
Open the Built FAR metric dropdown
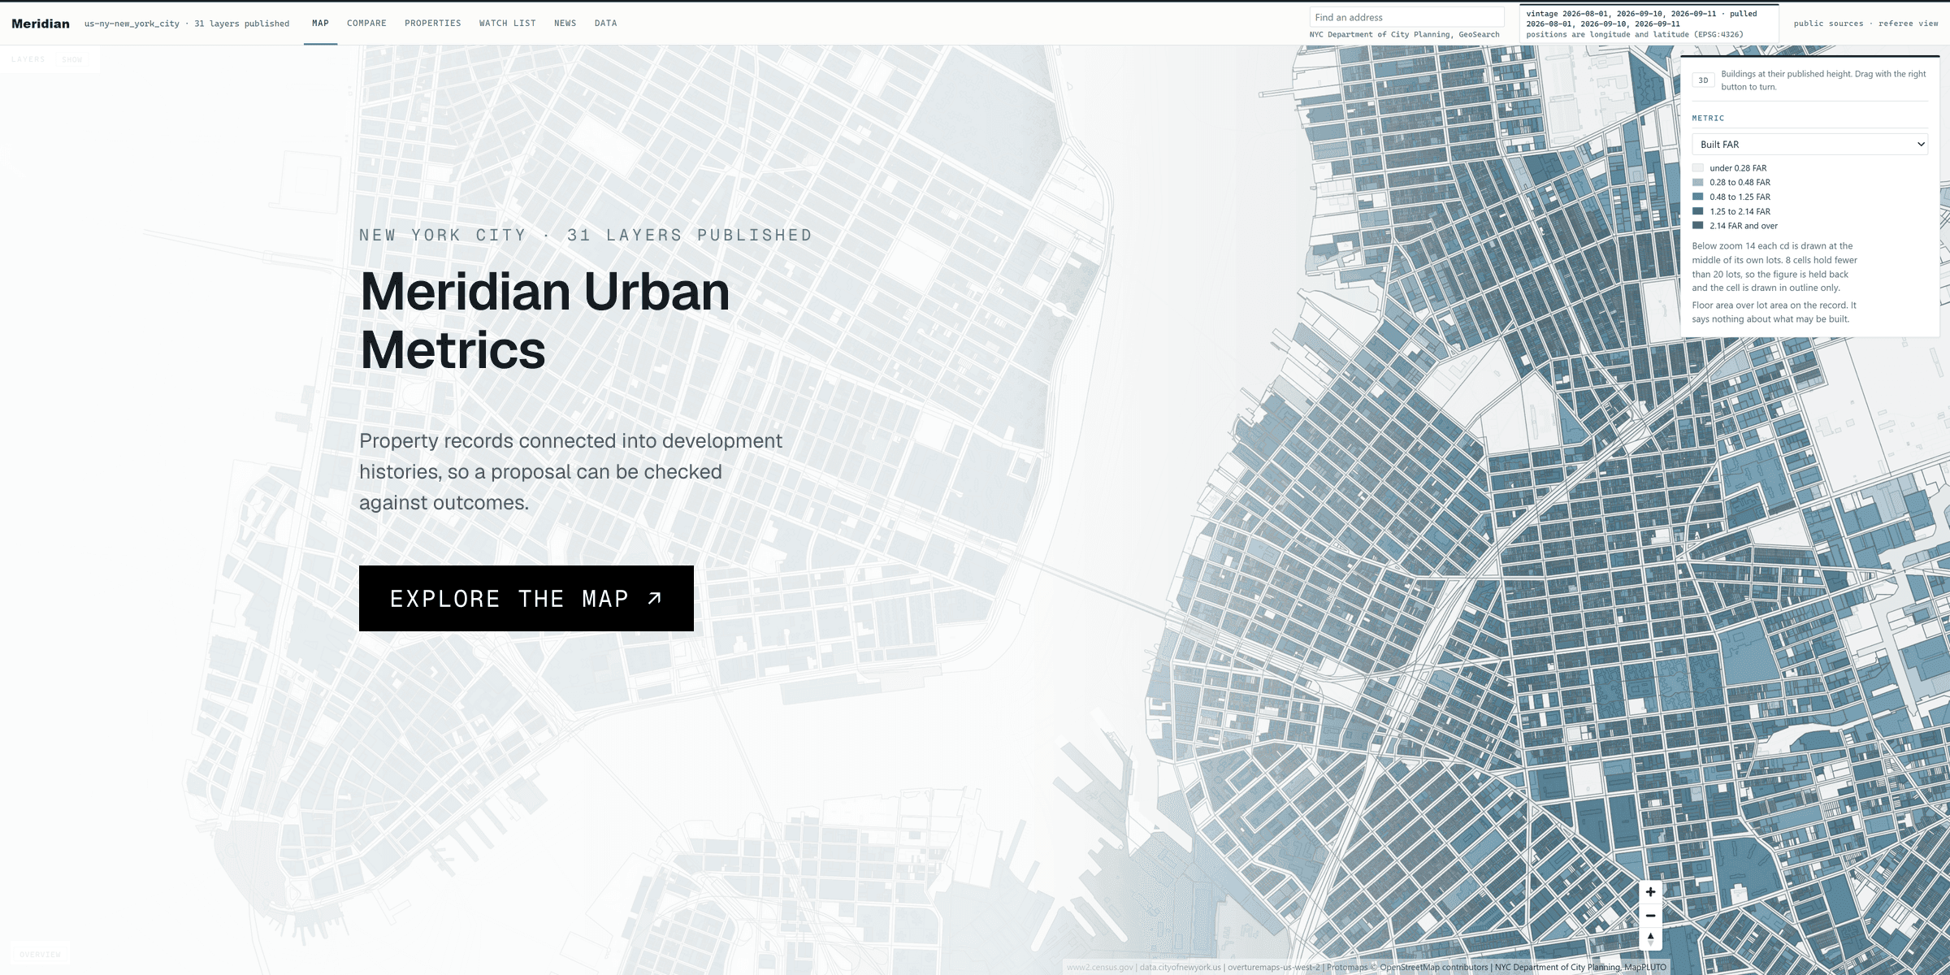(x=1809, y=145)
